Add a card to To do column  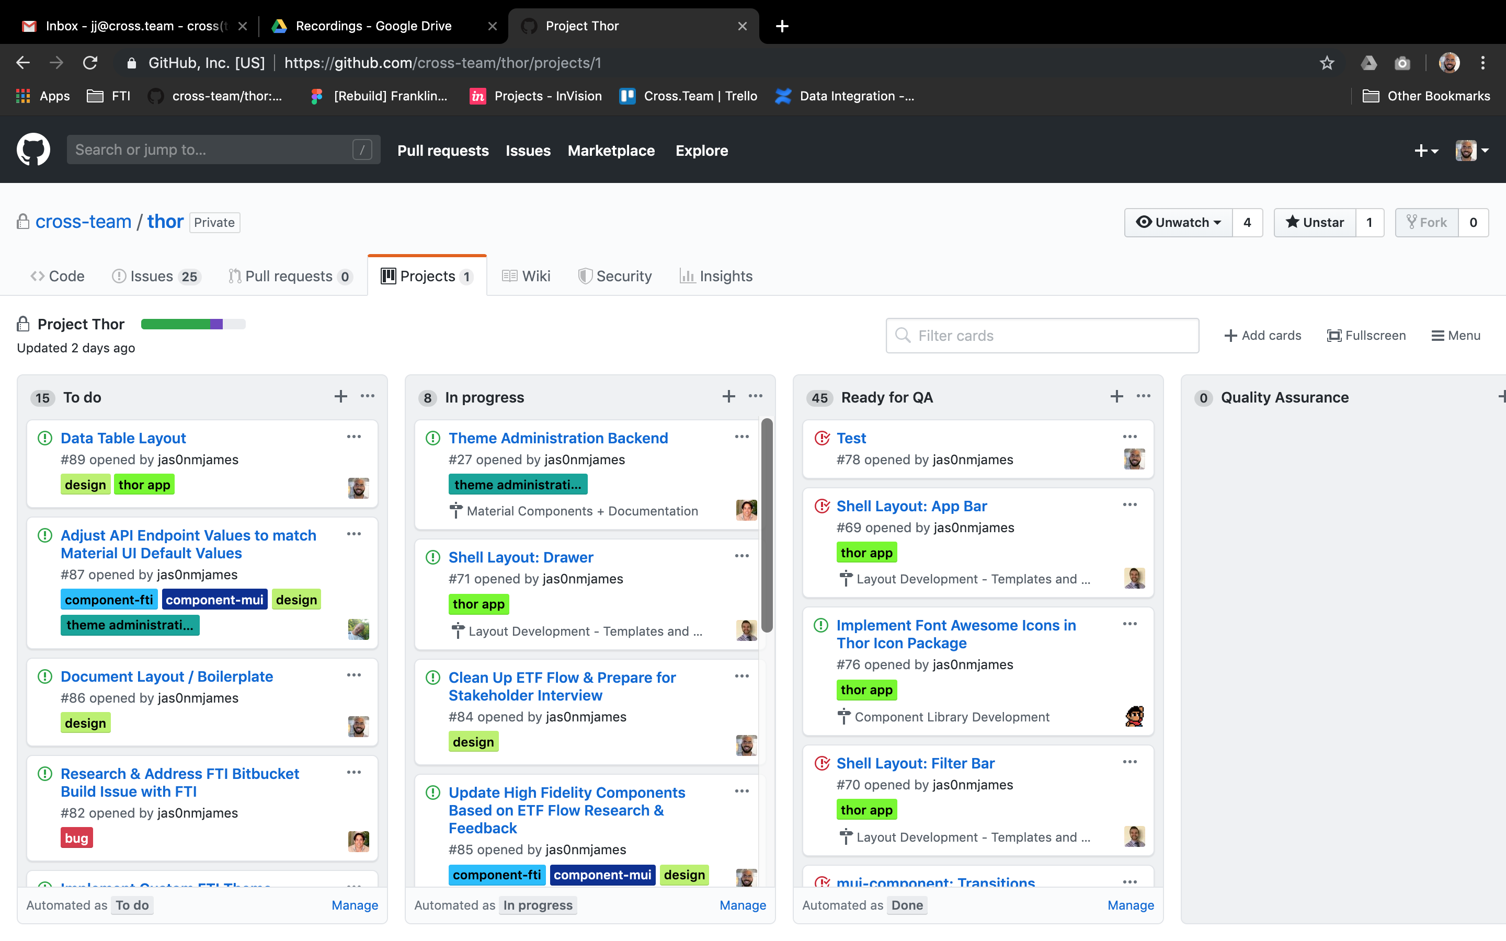[340, 396]
